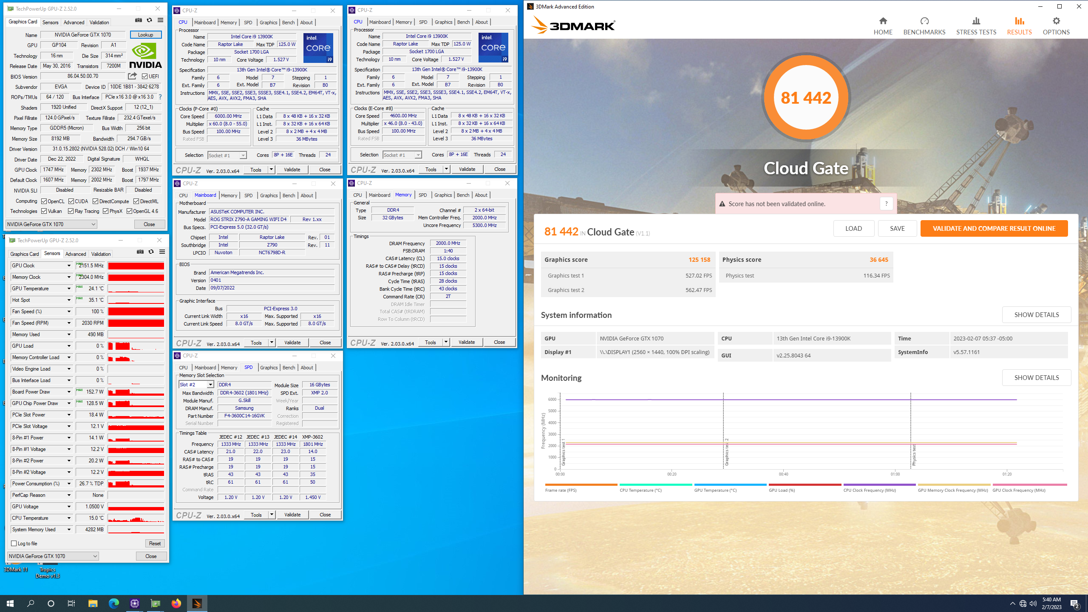Click screenshot camera icon in GPU-Z Graphics Card window
The width and height of the screenshot is (1088, 612).
click(139, 20)
